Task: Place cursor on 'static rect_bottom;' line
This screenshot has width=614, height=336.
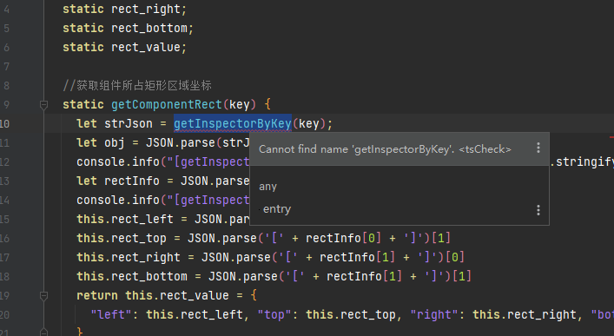Action: coord(128,28)
